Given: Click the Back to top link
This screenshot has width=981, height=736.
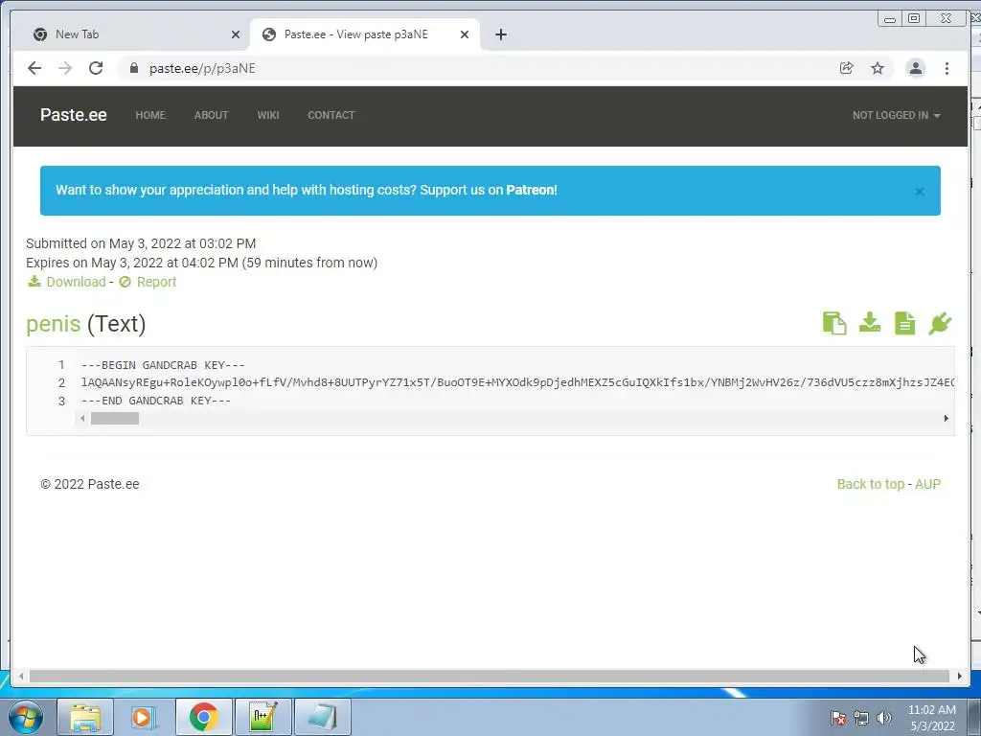Looking at the screenshot, I should (x=870, y=484).
